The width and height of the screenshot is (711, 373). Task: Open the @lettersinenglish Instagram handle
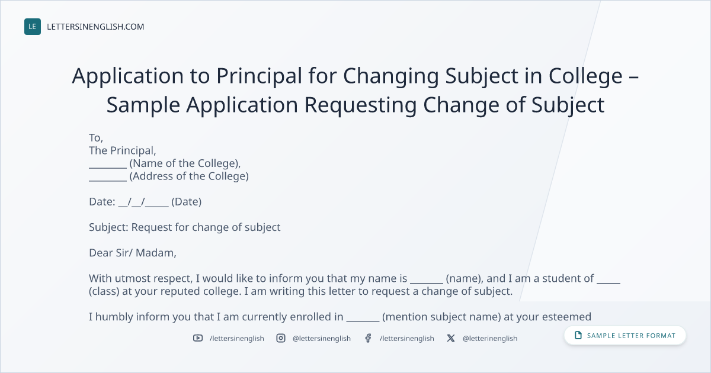pyautogui.click(x=322, y=338)
